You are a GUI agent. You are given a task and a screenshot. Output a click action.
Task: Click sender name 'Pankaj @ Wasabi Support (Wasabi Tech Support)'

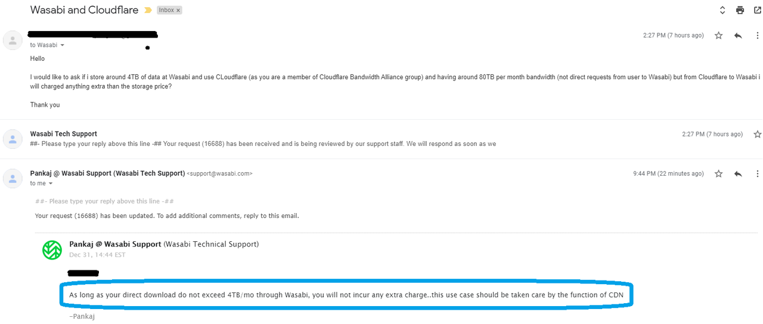(x=107, y=173)
